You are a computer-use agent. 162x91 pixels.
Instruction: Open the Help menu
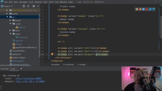coord(71,2)
